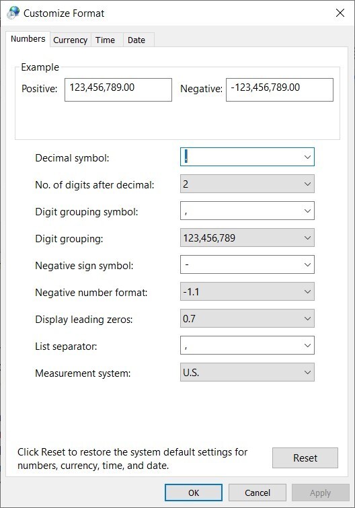Expand the Digit grouping dropdown
The width and height of the screenshot is (355, 508).
pyautogui.click(x=247, y=238)
